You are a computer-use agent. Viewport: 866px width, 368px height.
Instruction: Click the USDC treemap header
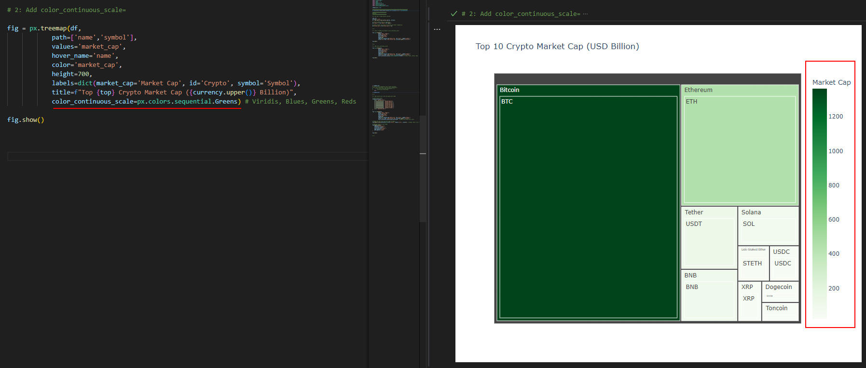point(784,252)
